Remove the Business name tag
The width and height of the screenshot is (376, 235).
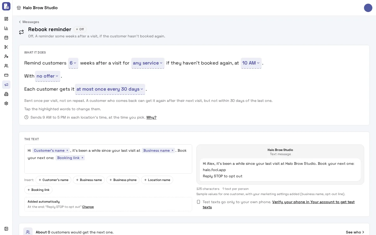(x=172, y=150)
